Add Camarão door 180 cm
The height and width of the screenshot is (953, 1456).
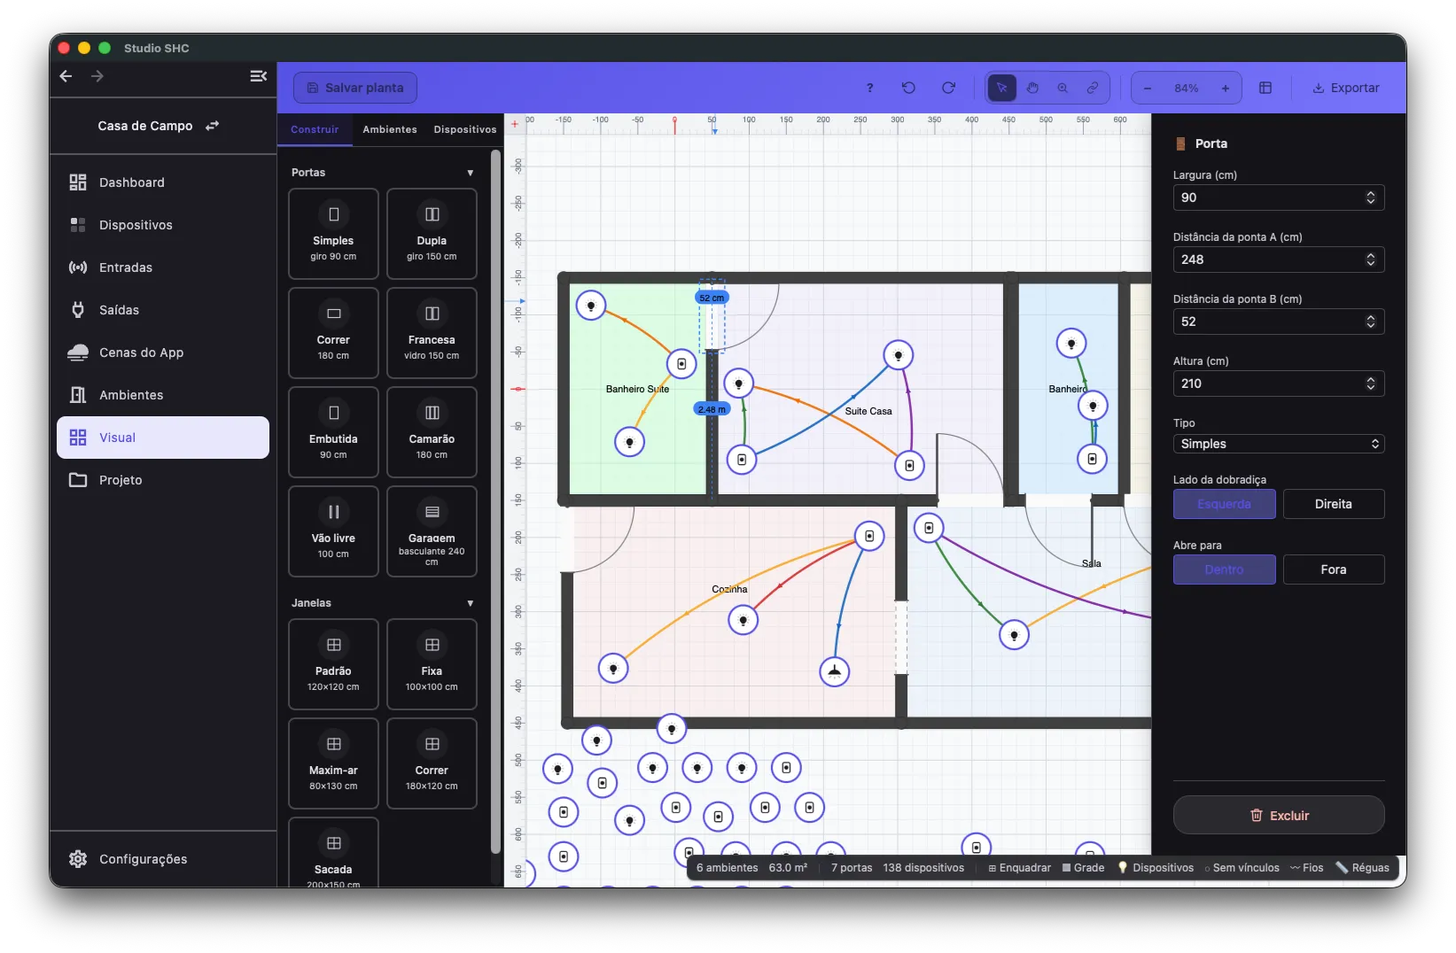tap(432, 432)
